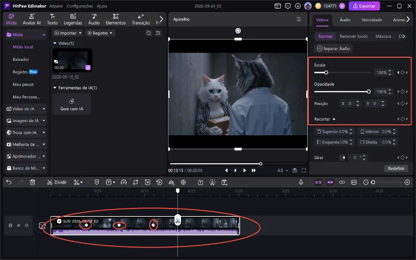Screen dimensions: 416x260
Task: Select the Máscara tab
Action: (x=383, y=36)
